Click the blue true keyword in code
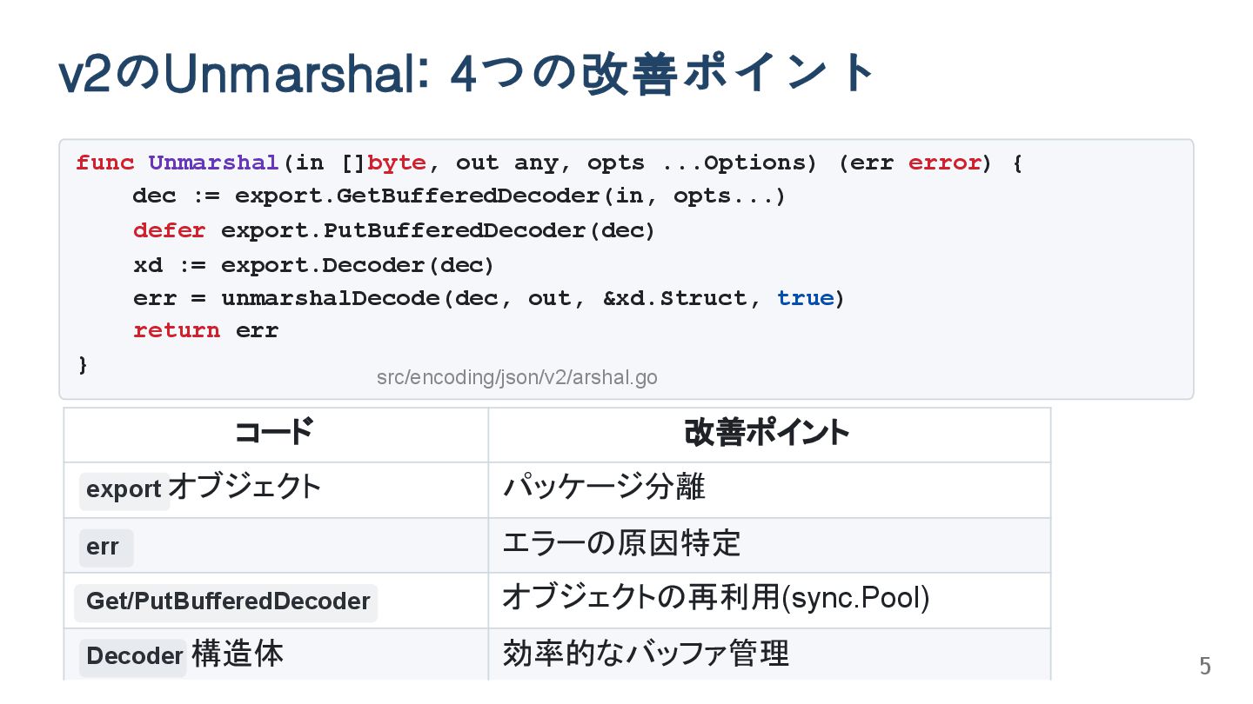The width and height of the screenshot is (1253, 704). pos(805,298)
